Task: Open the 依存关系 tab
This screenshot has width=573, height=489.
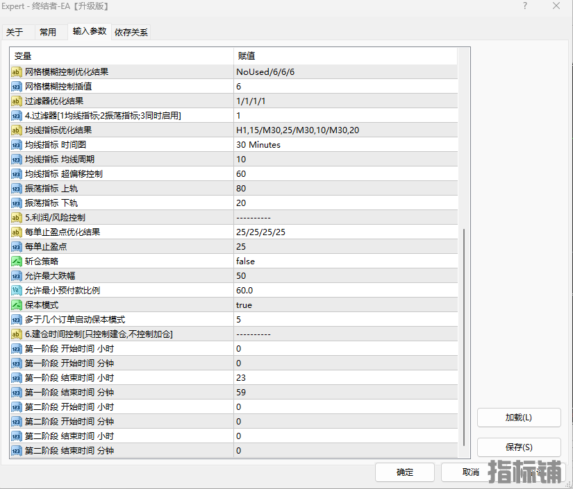Action: (x=131, y=32)
